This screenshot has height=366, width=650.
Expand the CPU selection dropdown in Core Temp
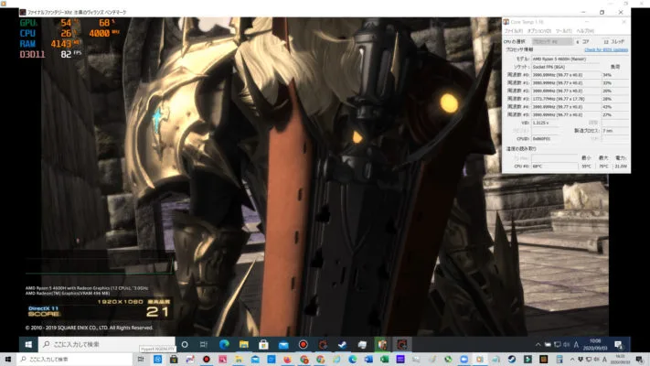pos(552,41)
